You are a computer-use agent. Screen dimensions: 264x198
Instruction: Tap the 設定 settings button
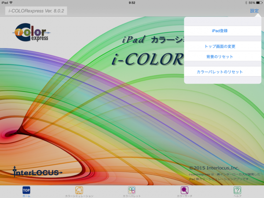[254, 11]
